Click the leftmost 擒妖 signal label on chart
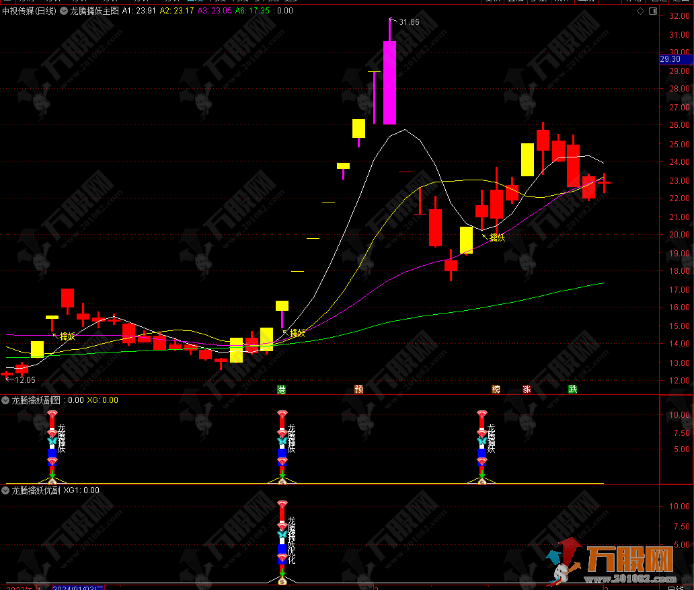 pos(67,336)
